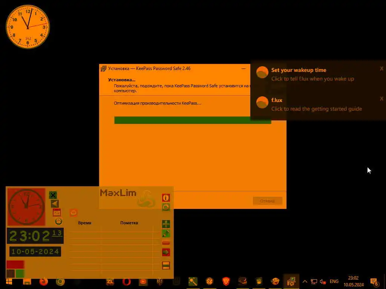This screenshot has height=289, width=386.
Task: Open the floppy disk taskbar icon
Action: [27, 281]
